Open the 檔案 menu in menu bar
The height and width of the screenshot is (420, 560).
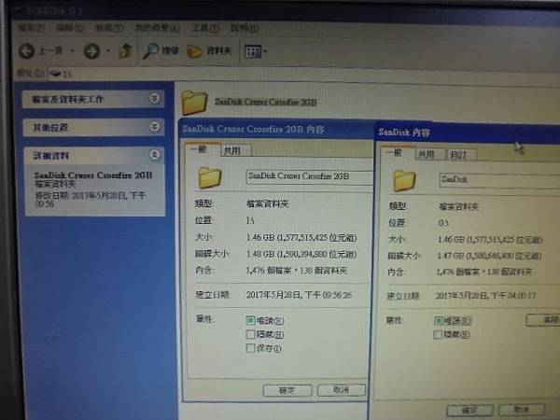click(32, 28)
